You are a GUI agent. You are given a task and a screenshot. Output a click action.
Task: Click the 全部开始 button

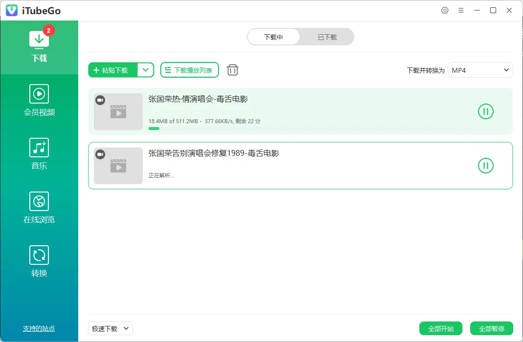(440, 328)
